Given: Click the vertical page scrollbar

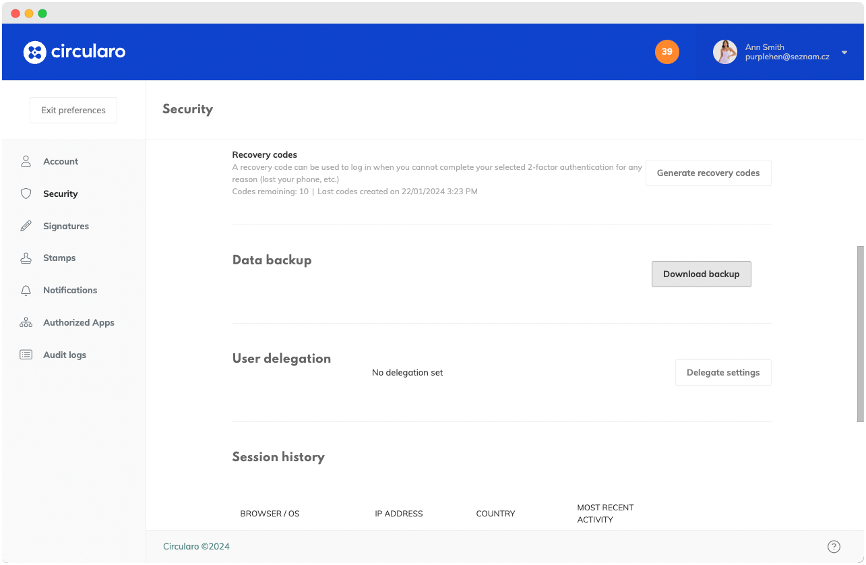Looking at the screenshot, I should [x=860, y=334].
